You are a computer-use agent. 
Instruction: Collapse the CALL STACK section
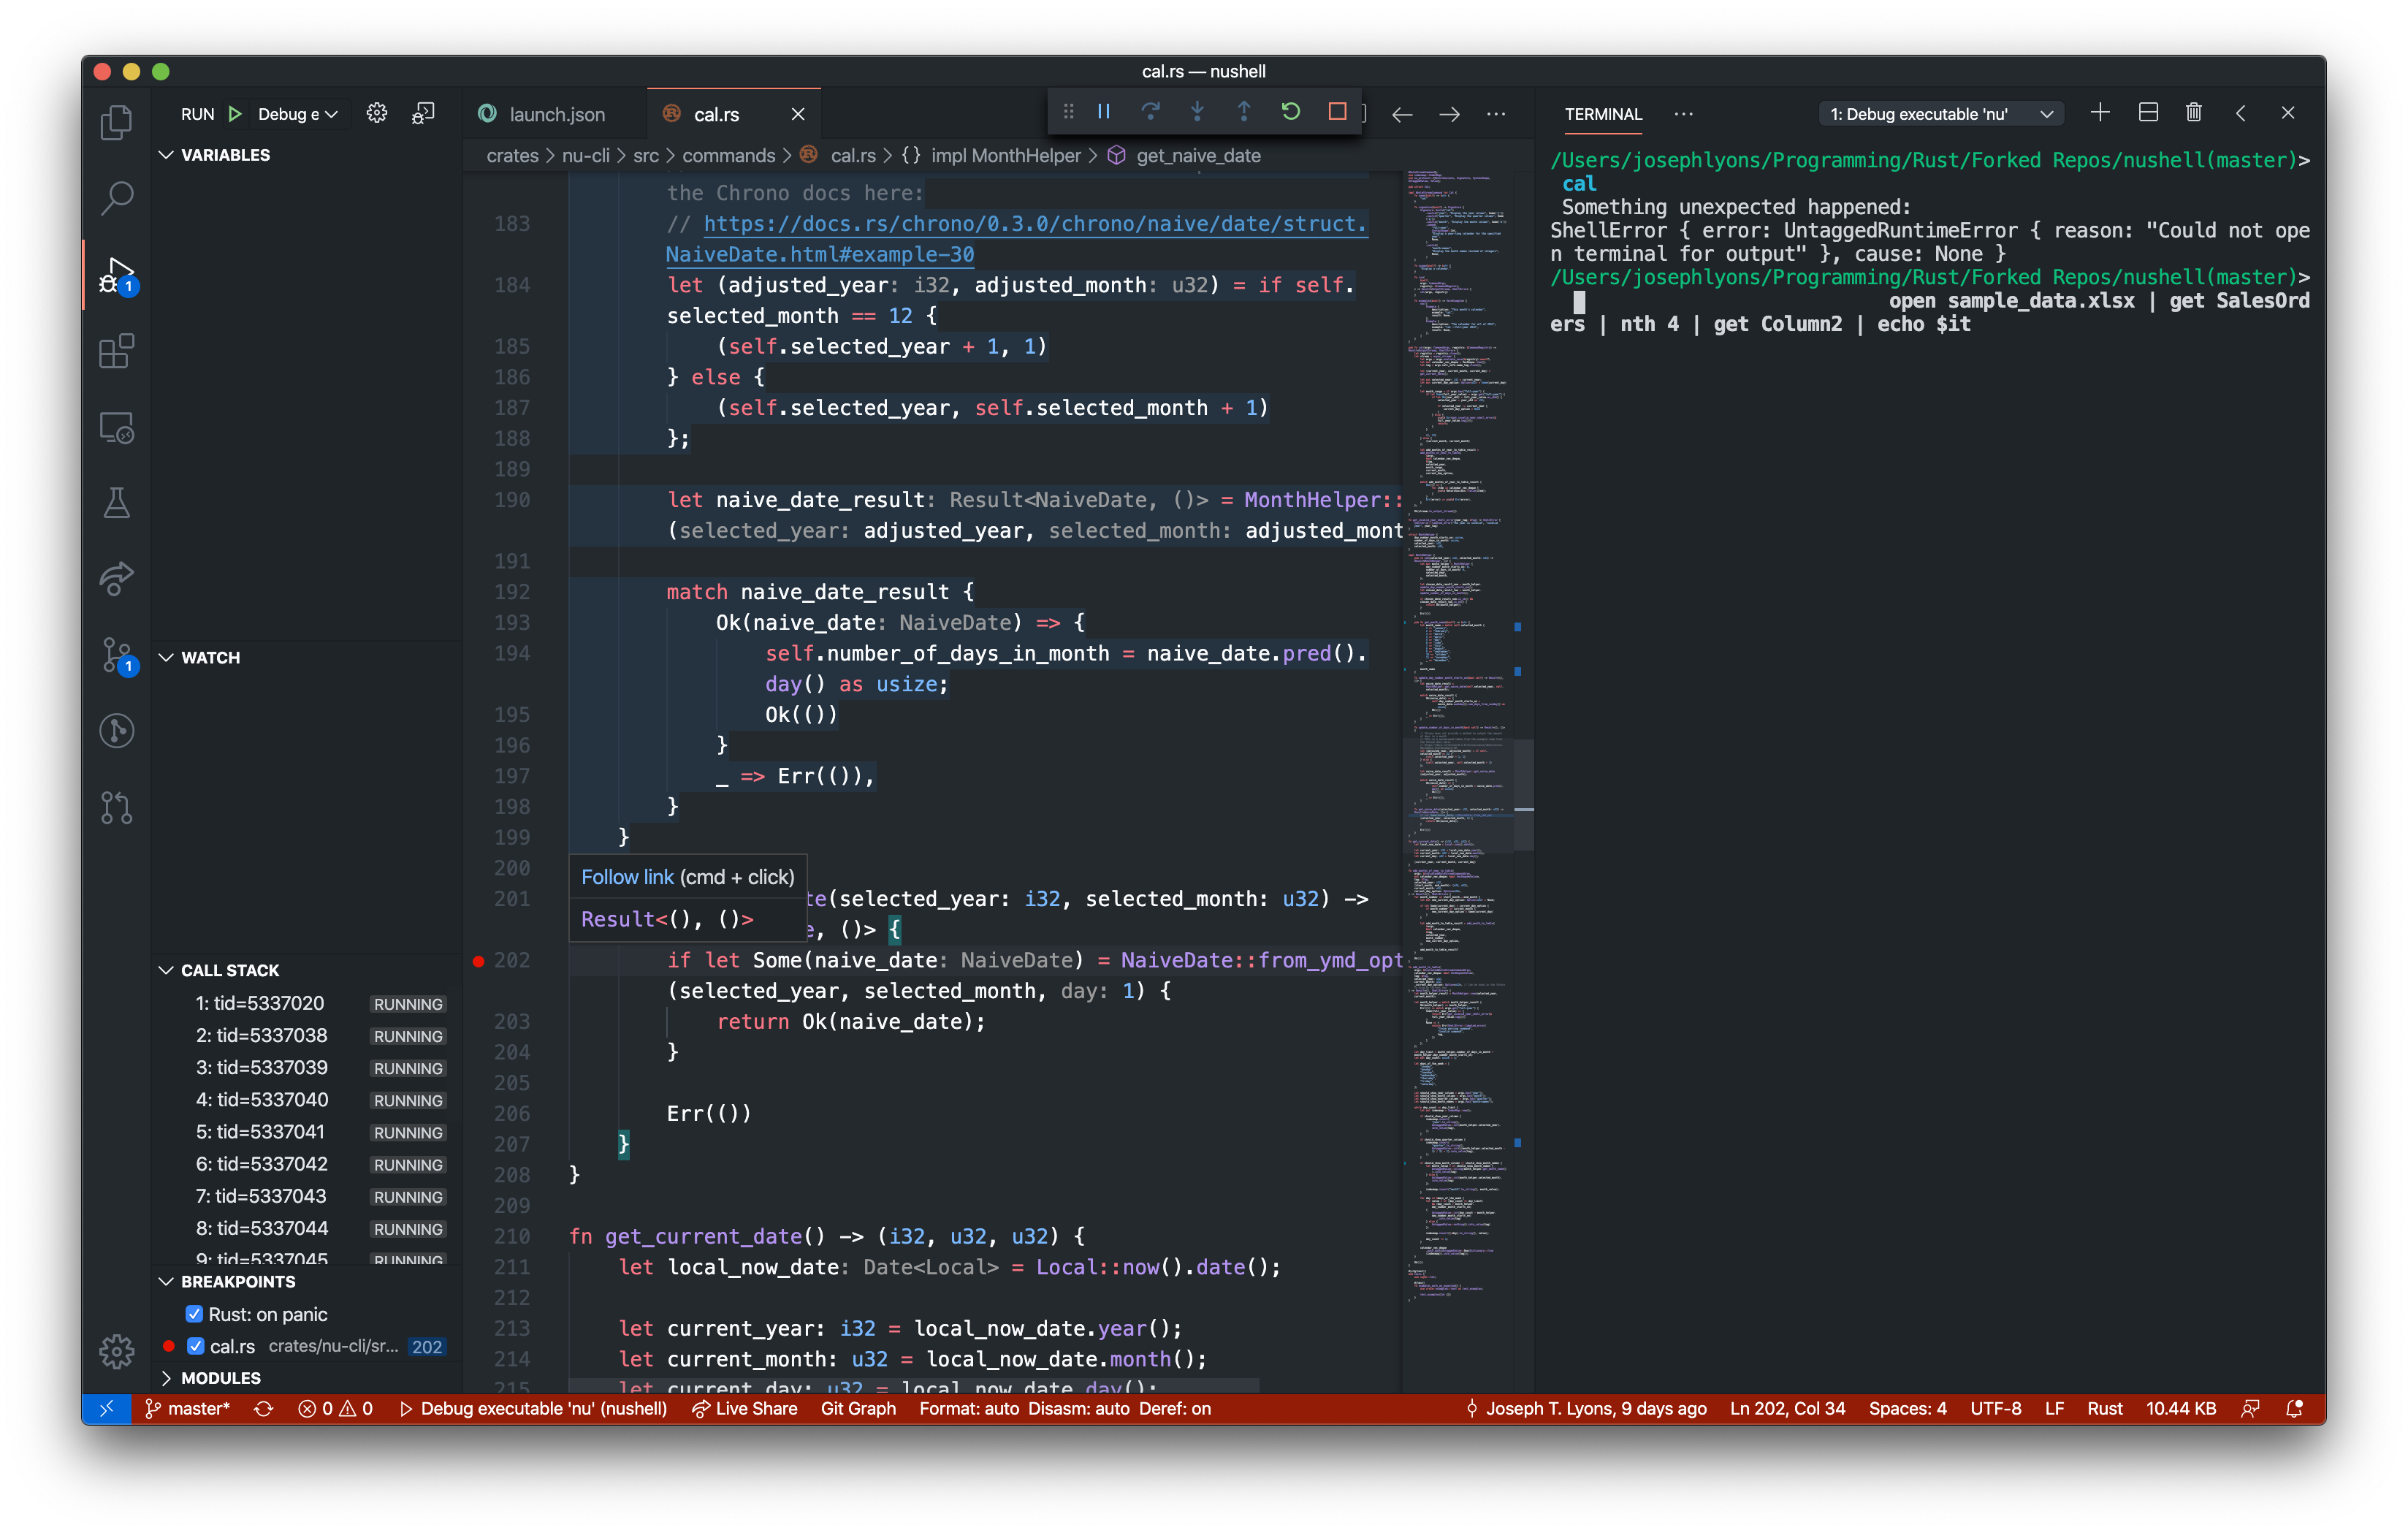[x=166, y=969]
